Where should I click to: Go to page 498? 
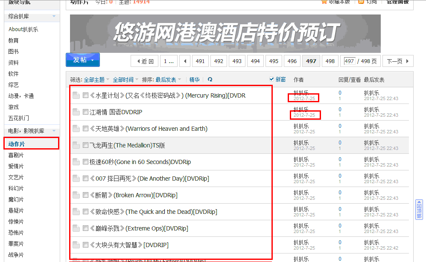pos(330,61)
